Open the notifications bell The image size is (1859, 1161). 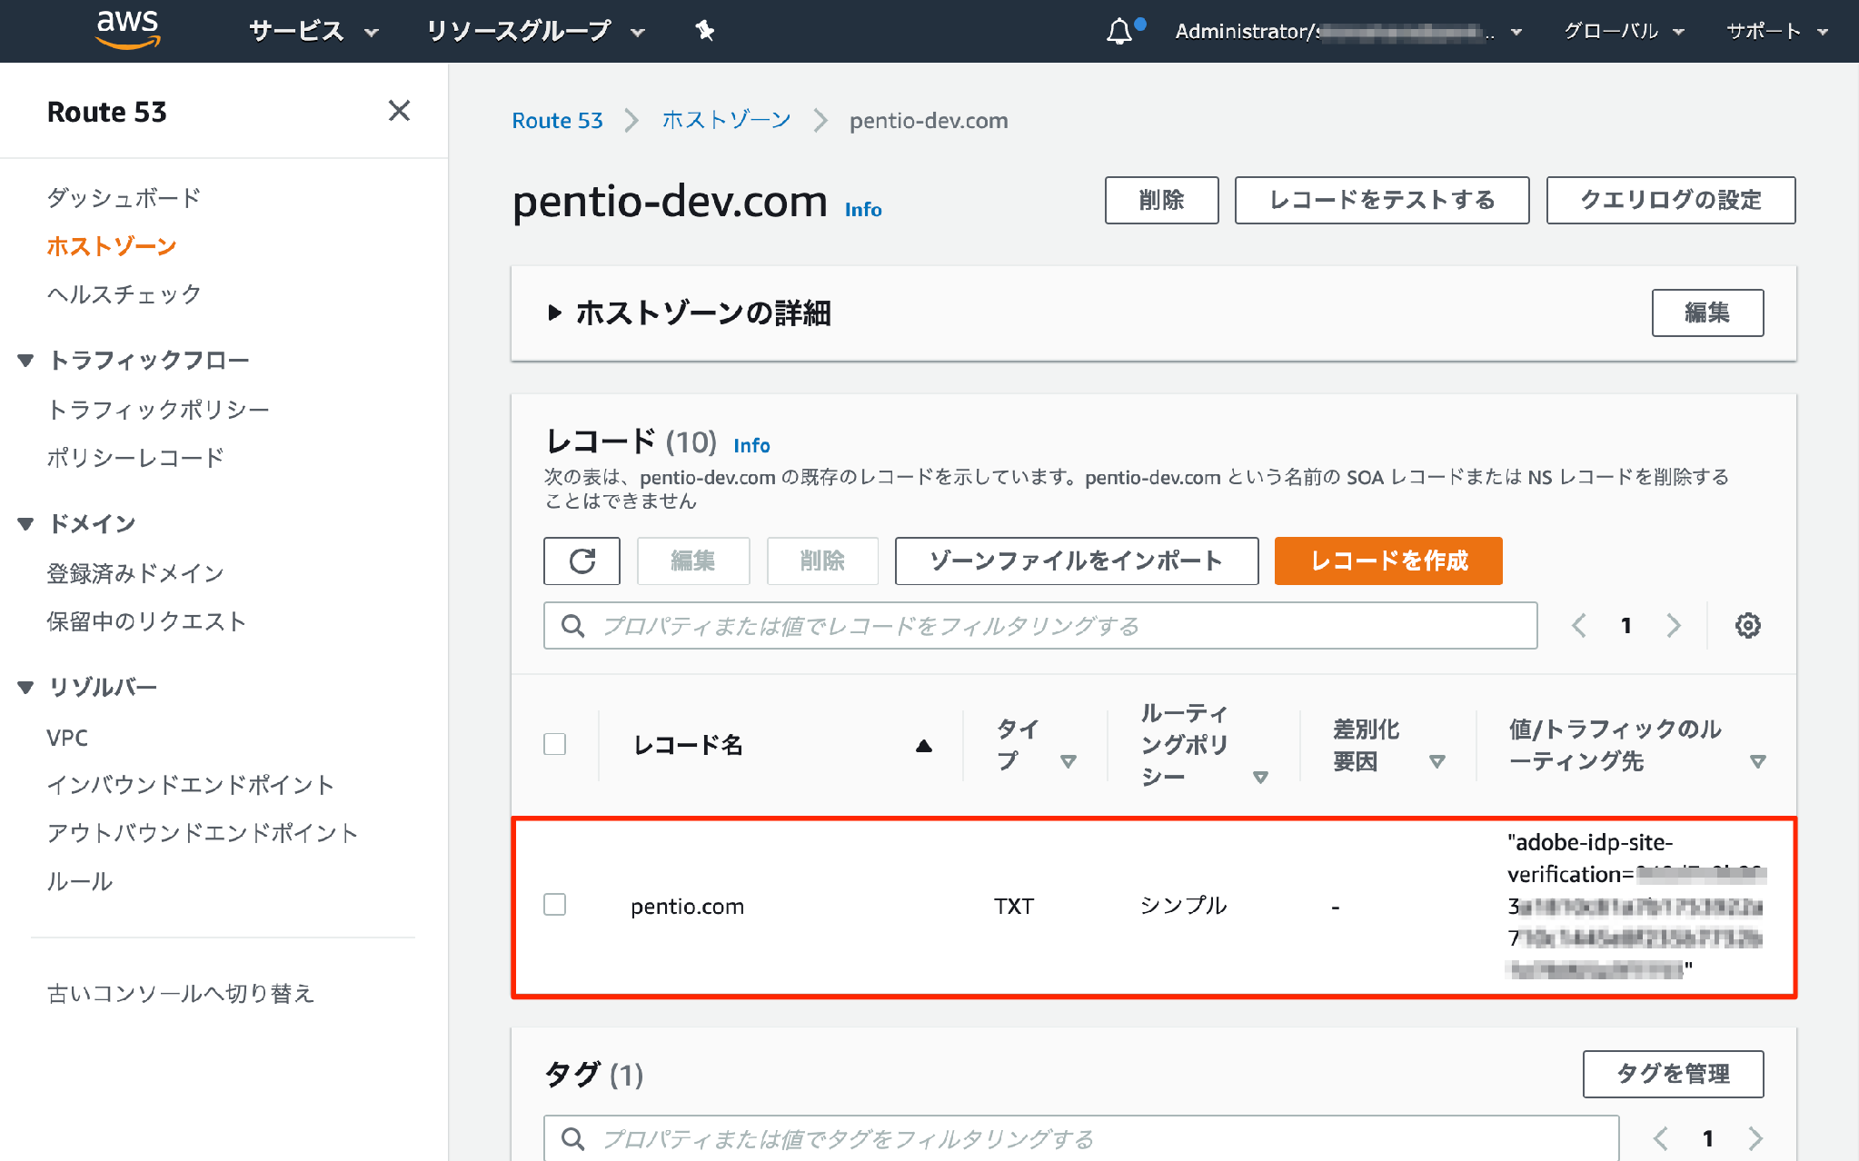(1119, 31)
